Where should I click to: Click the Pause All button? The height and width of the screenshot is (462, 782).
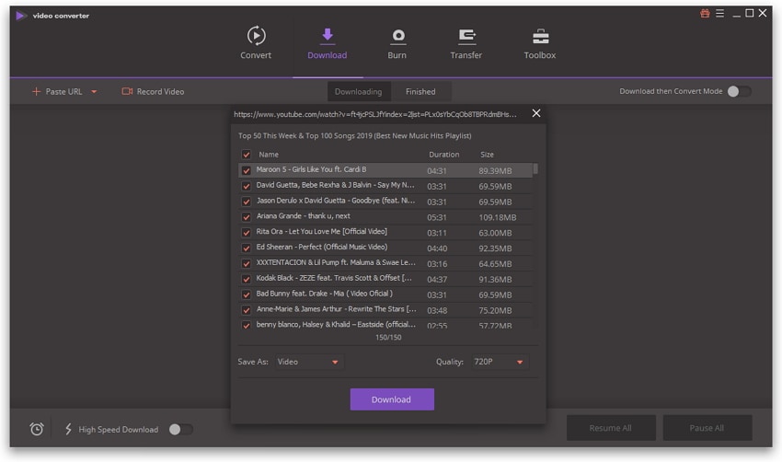point(707,428)
